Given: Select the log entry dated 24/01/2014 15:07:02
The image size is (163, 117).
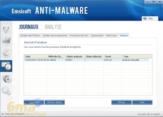Looking at the screenshot, I should [x=86, y=60].
